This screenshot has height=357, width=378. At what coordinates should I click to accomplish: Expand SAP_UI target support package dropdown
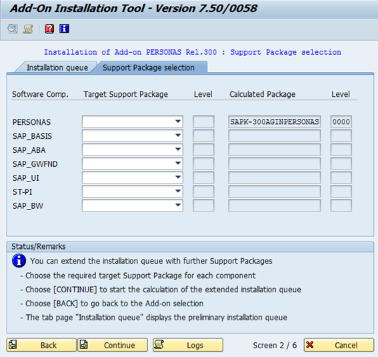click(x=133, y=177)
